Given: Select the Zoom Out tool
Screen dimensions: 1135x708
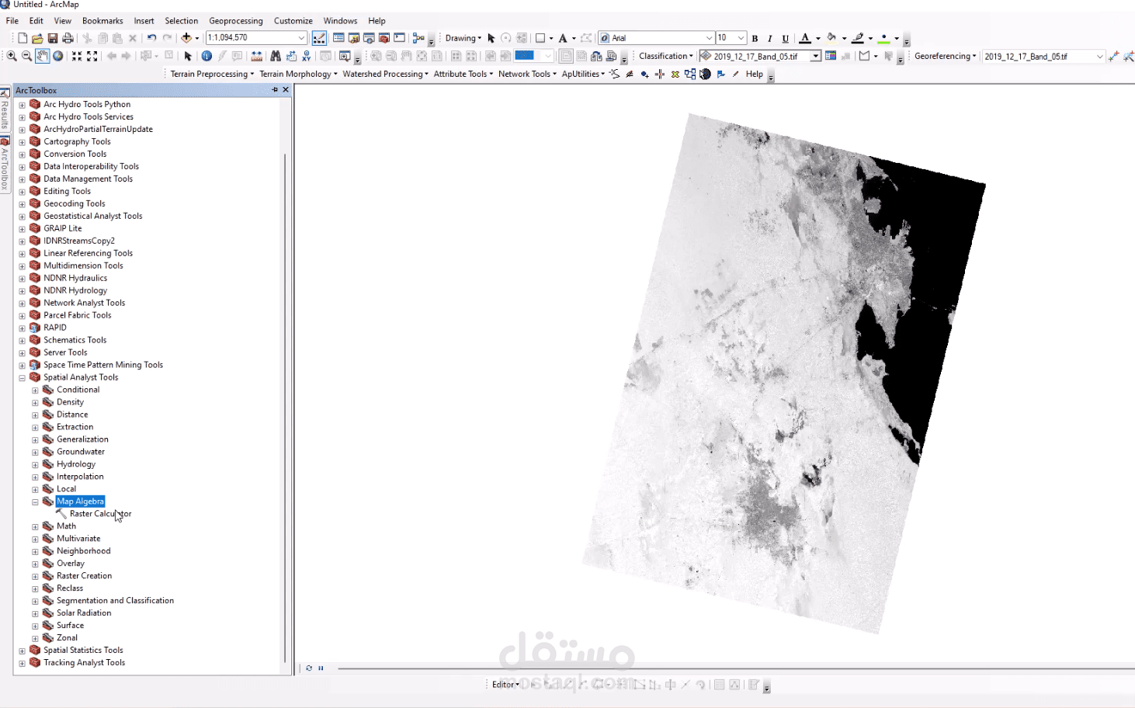Looking at the screenshot, I should (x=26, y=56).
